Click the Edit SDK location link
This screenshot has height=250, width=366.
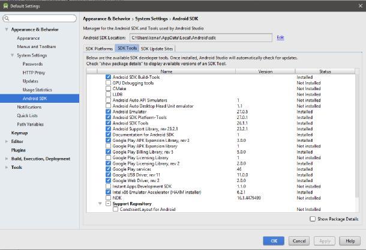[x=280, y=37]
